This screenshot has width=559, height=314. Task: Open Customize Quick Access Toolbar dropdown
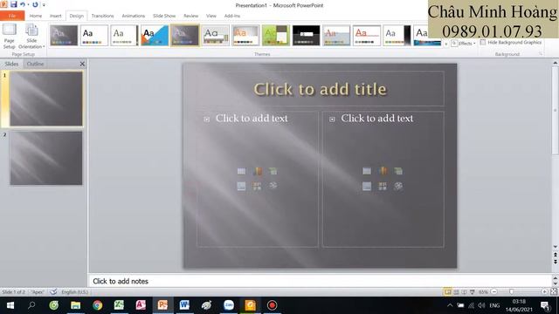point(44,5)
